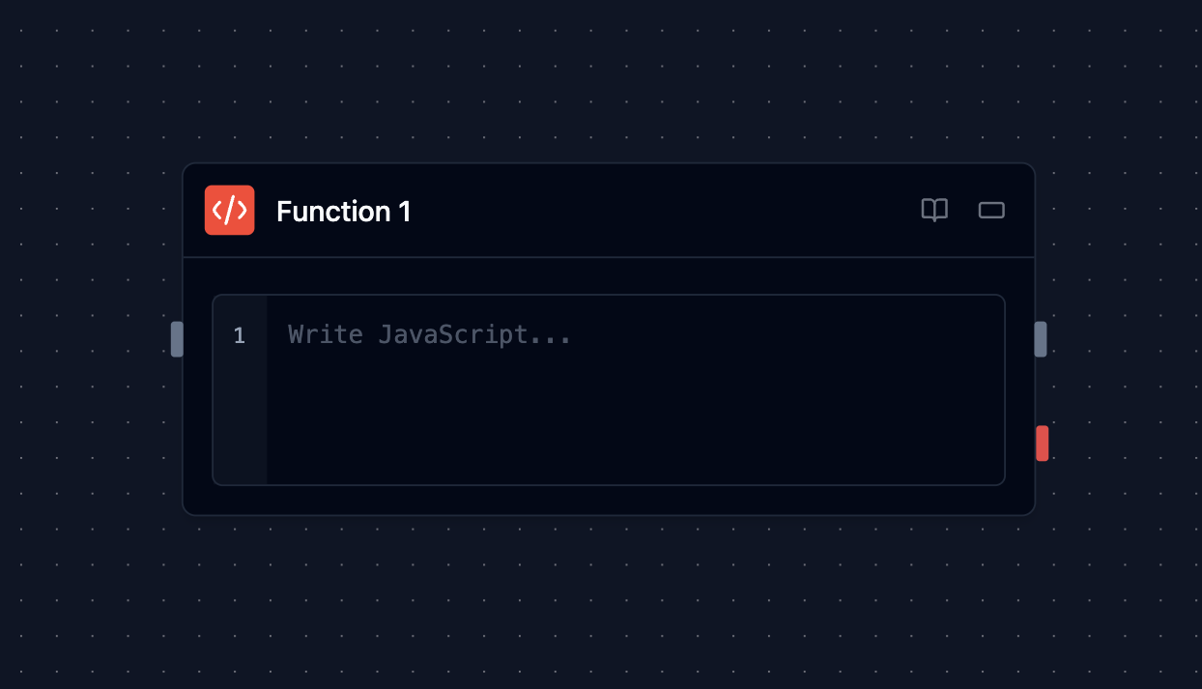
Task: Click the gray output handle on right edge
Action: 1041,339
